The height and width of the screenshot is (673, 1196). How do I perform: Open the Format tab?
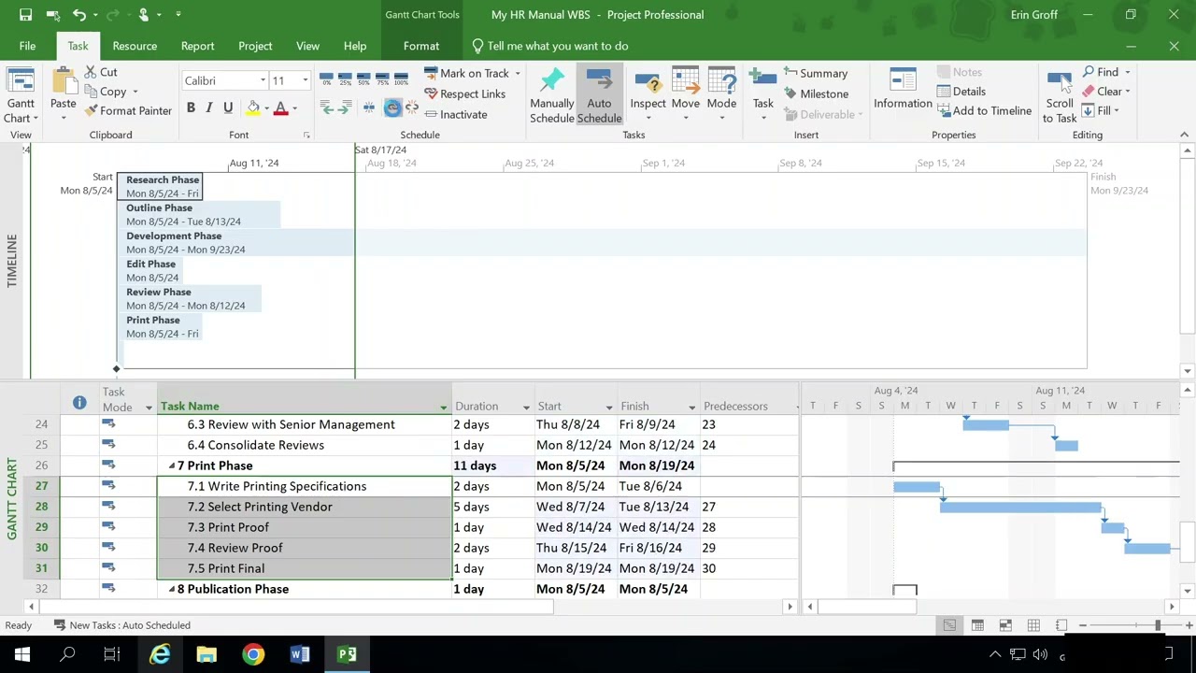pyautogui.click(x=421, y=46)
